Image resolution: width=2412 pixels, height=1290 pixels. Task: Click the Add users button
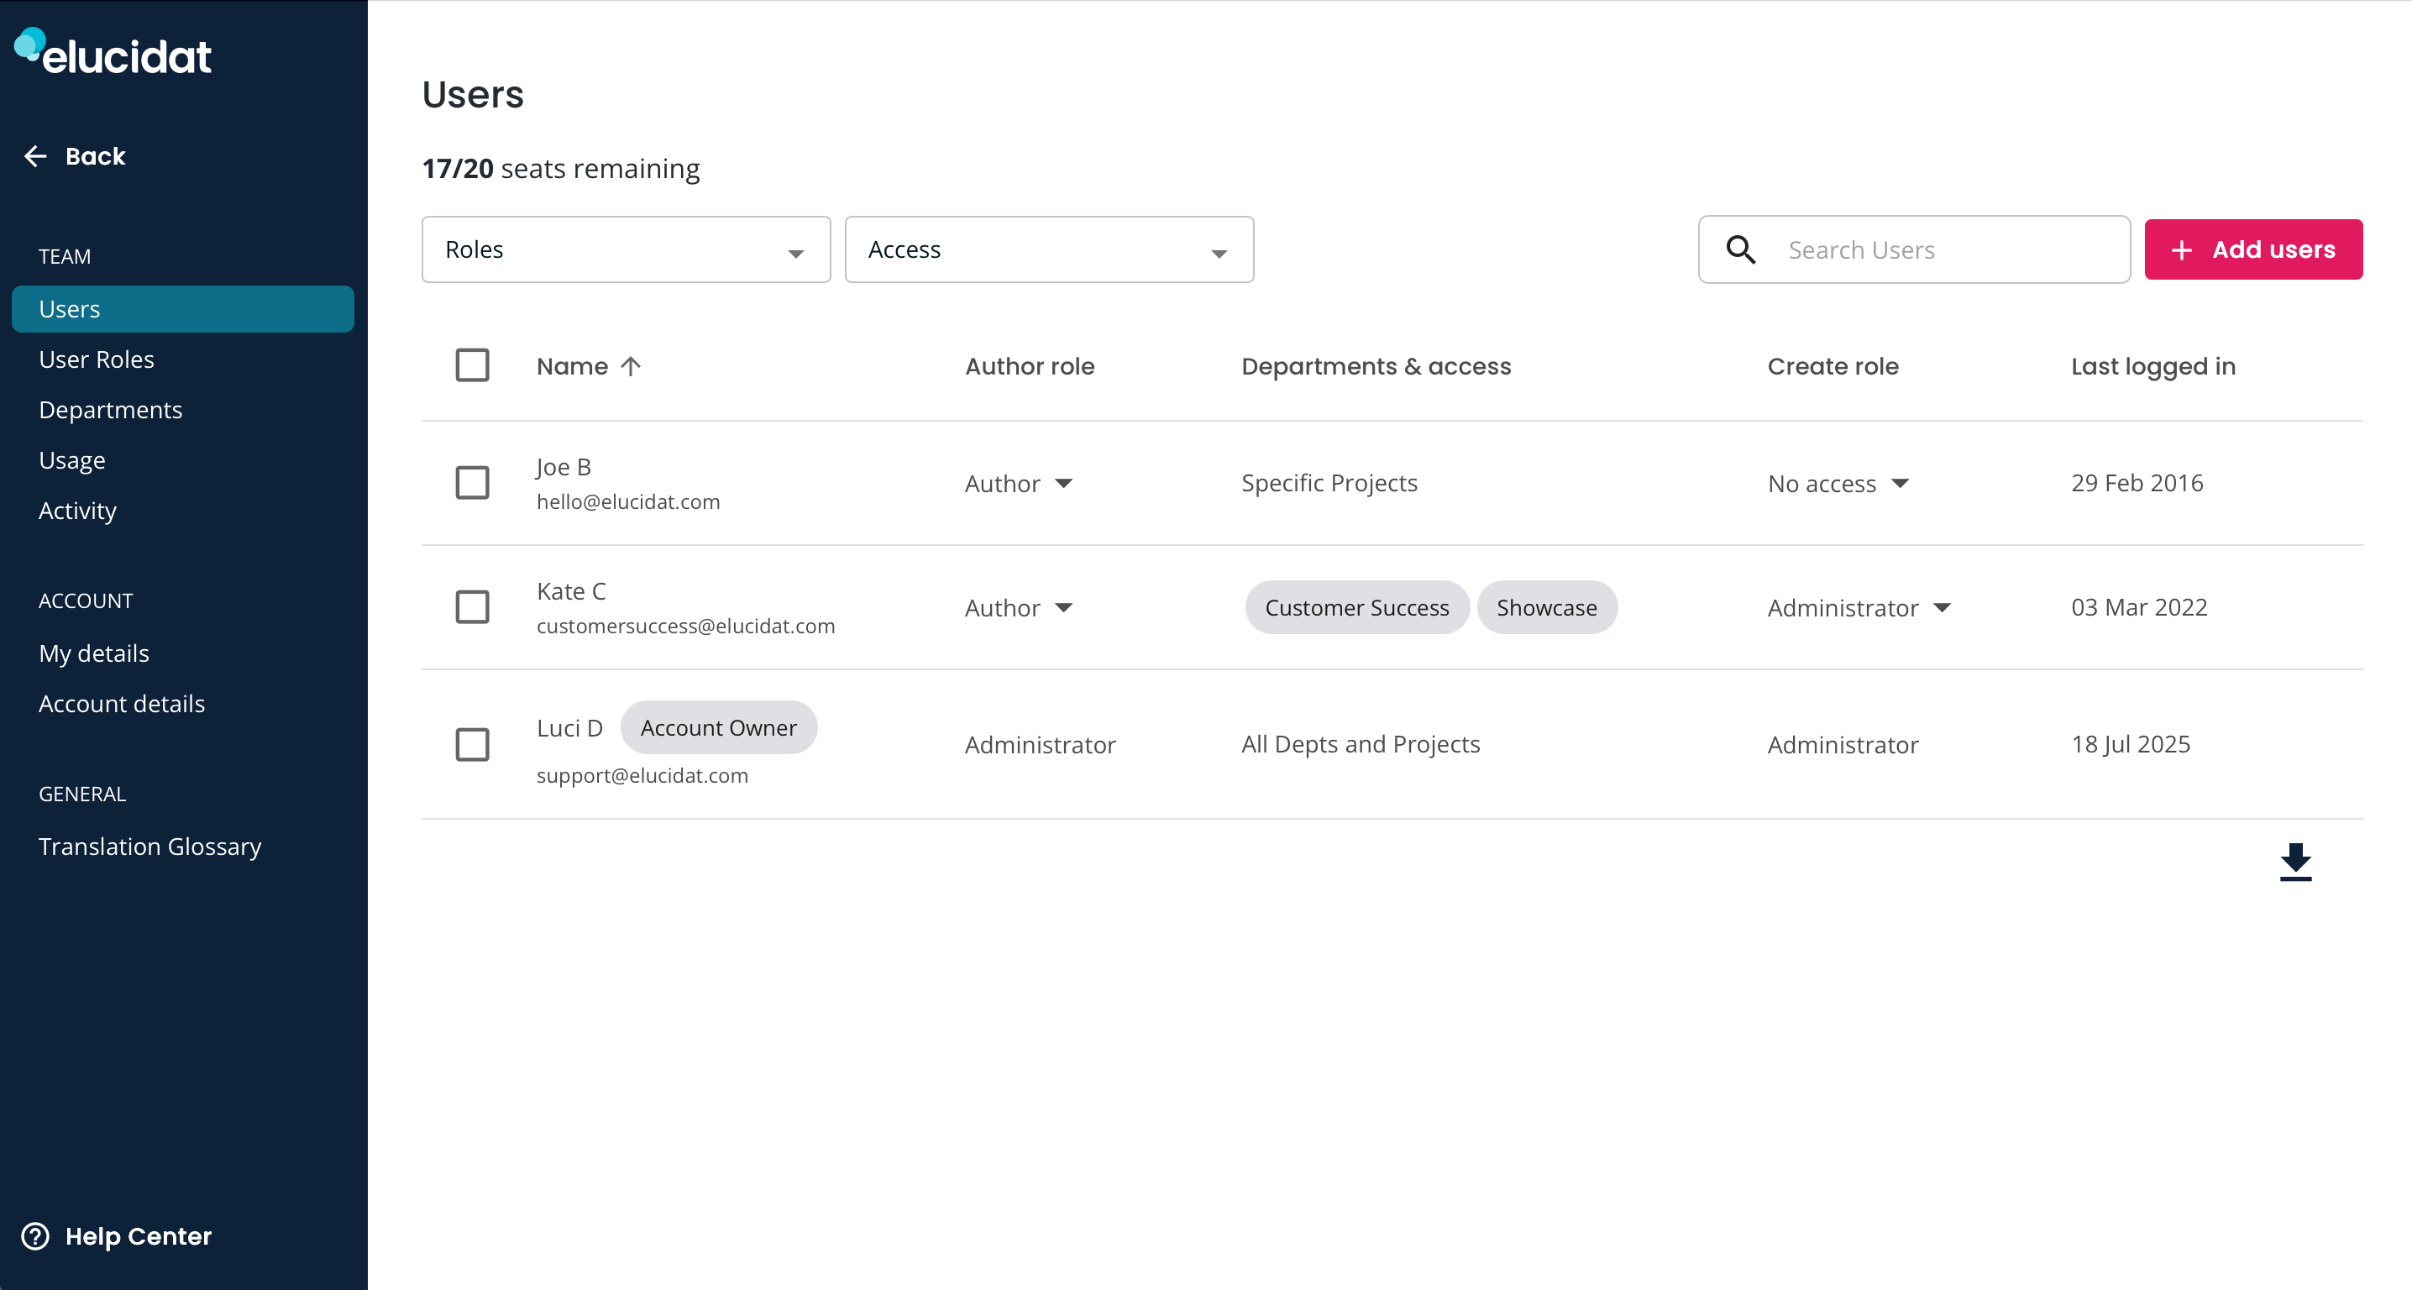tap(2254, 249)
